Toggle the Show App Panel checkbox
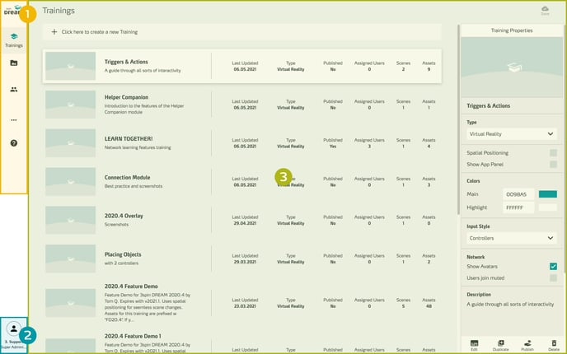Viewport: 567px width, 354px height. pos(553,165)
